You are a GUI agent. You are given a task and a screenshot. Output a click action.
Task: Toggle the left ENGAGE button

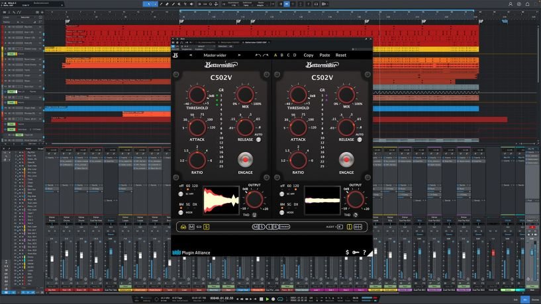pyautogui.click(x=245, y=159)
